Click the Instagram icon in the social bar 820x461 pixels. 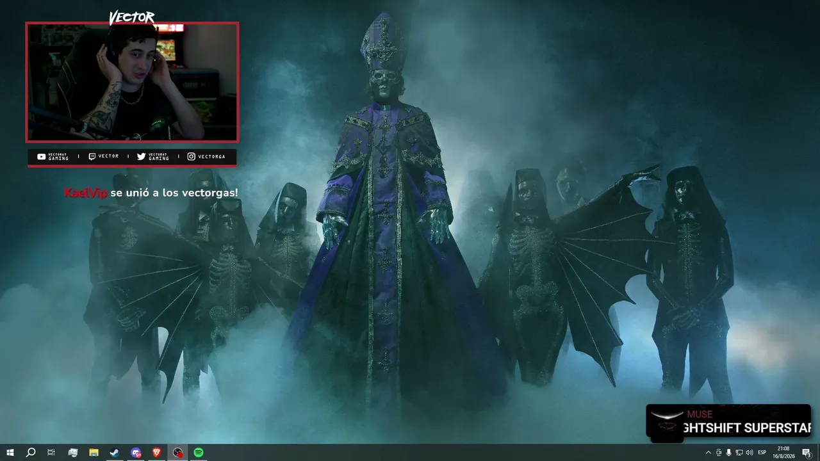(192, 156)
